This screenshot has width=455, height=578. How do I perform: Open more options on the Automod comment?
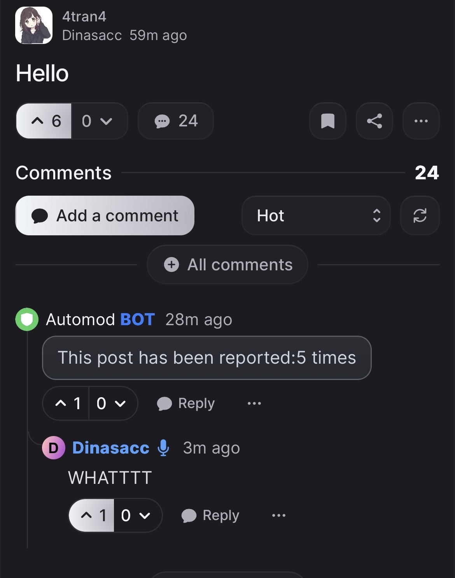(254, 403)
